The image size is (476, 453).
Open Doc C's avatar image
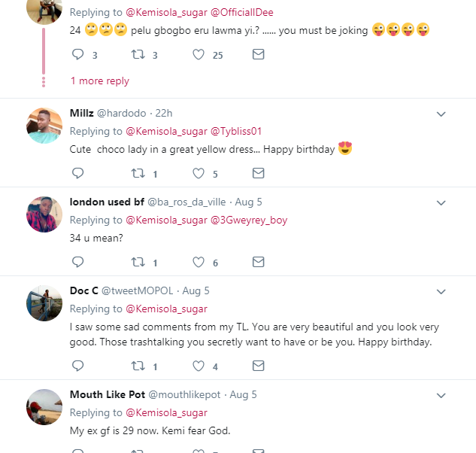[x=44, y=304]
